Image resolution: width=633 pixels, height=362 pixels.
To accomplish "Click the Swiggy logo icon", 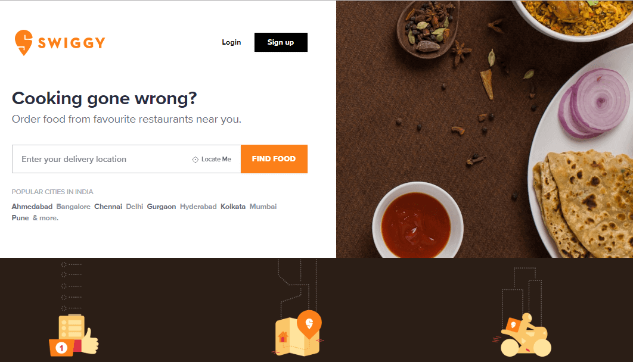I will click(23, 42).
